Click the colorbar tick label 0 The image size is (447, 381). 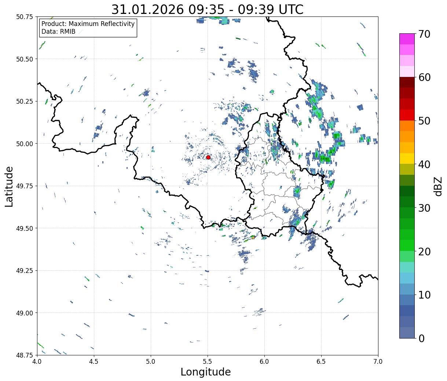421,338
